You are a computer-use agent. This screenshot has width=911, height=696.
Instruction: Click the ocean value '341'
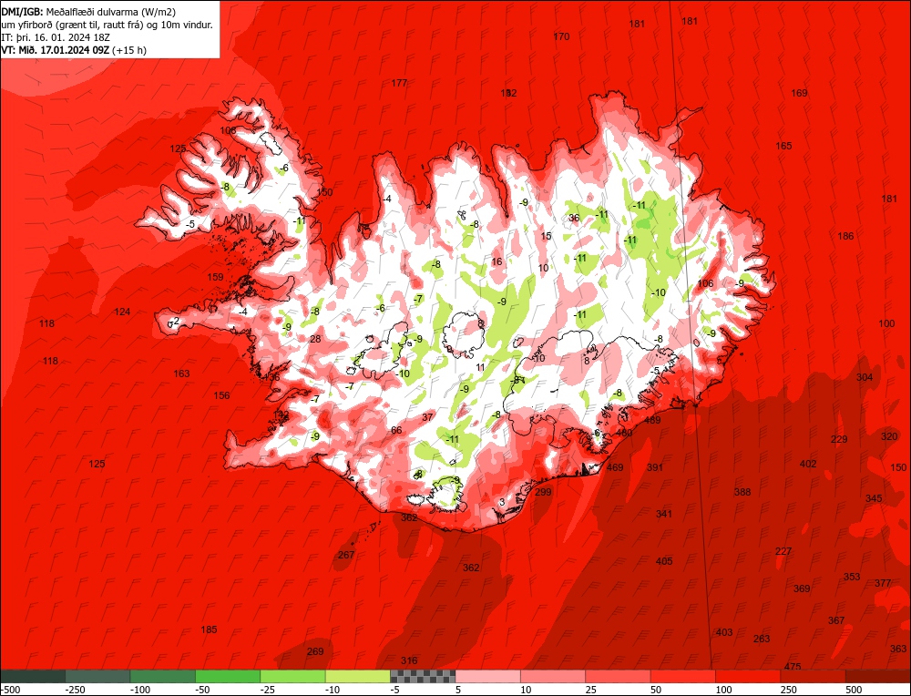click(664, 514)
